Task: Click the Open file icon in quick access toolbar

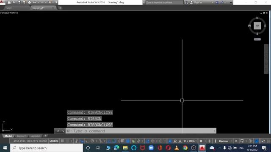Action: coord(14,3)
